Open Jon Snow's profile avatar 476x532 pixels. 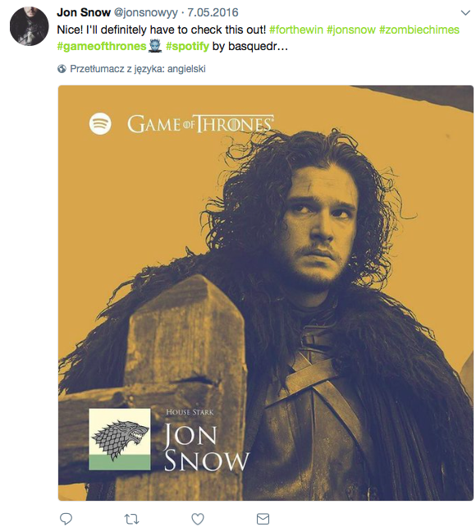click(29, 25)
